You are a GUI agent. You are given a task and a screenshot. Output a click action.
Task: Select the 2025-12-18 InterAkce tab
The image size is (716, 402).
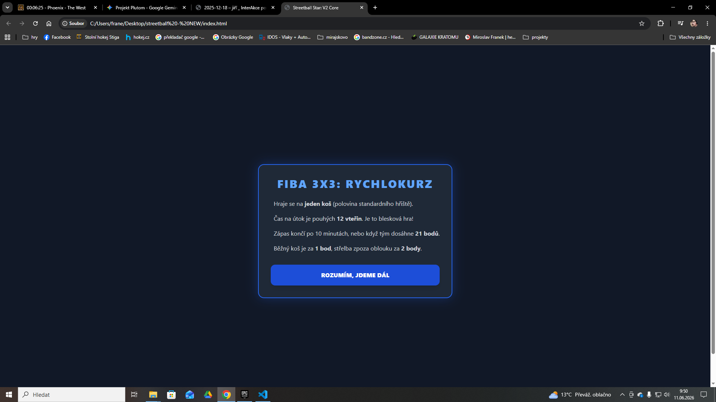(x=235, y=7)
